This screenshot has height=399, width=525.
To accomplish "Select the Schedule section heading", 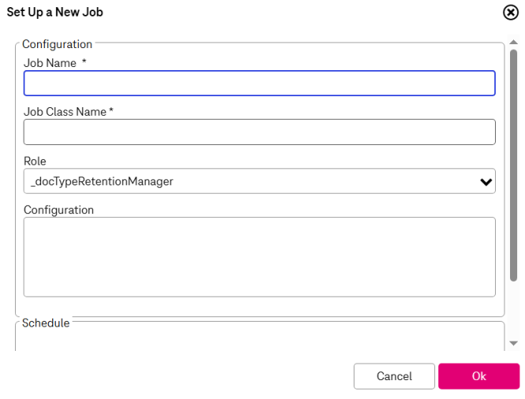I will click(46, 323).
